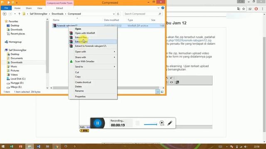Open Excel from the taskbar
This screenshot has height=149, width=266.
point(12,147)
